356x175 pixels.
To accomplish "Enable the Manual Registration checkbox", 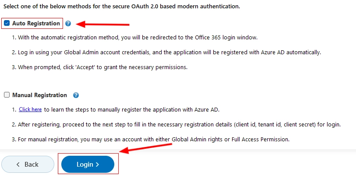I will 7,95.
